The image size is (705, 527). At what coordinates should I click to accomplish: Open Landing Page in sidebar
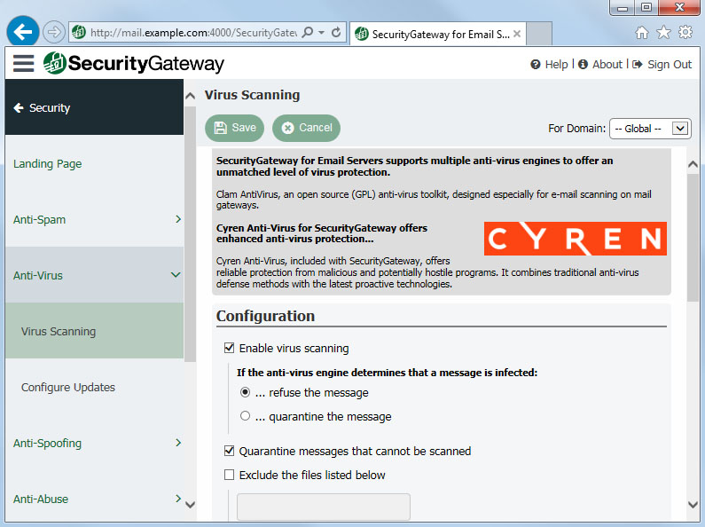click(47, 163)
